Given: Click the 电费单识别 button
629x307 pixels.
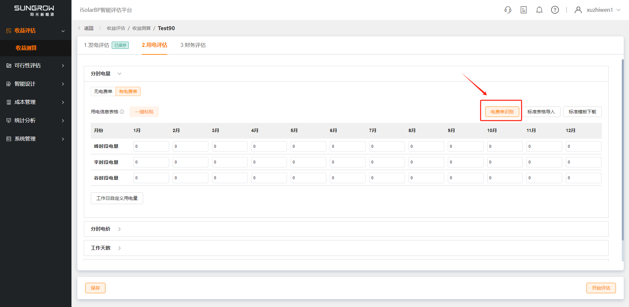Looking at the screenshot, I should [x=502, y=112].
